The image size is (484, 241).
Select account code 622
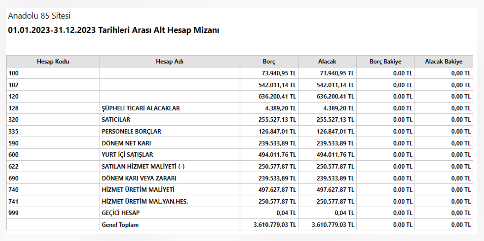[14, 167]
